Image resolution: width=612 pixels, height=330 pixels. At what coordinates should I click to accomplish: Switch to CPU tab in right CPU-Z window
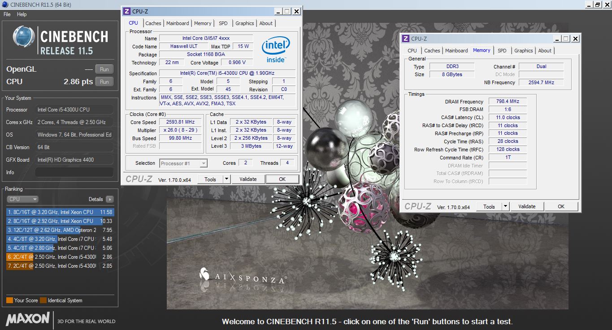[412, 51]
